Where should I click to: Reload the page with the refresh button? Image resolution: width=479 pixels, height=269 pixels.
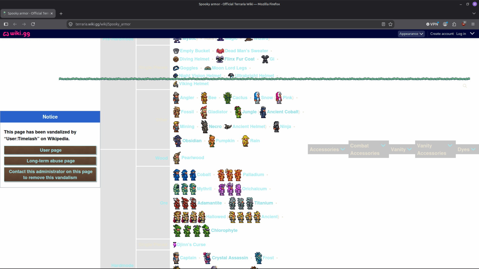tap(33, 24)
